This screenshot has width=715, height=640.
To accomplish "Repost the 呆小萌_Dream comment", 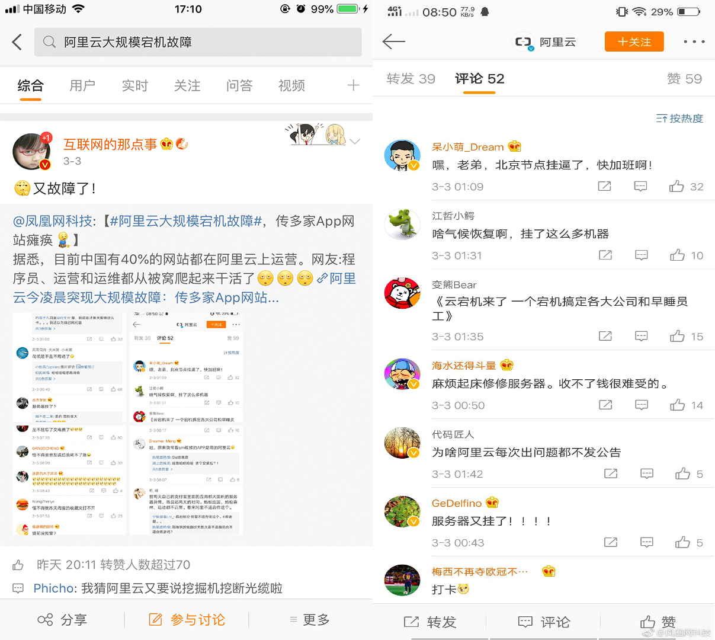I will 604,187.
